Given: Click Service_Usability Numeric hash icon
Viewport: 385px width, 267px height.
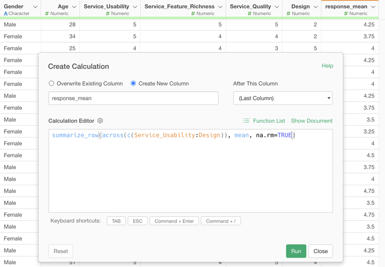Looking at the screenshot, I should pos(108,13).
